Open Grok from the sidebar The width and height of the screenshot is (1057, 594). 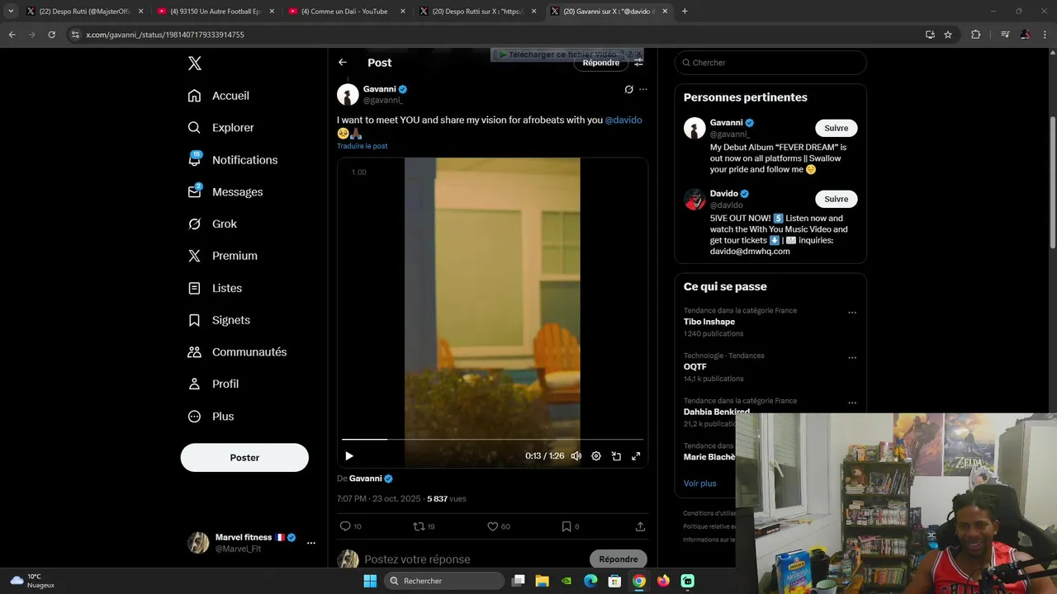pos(212,224)
